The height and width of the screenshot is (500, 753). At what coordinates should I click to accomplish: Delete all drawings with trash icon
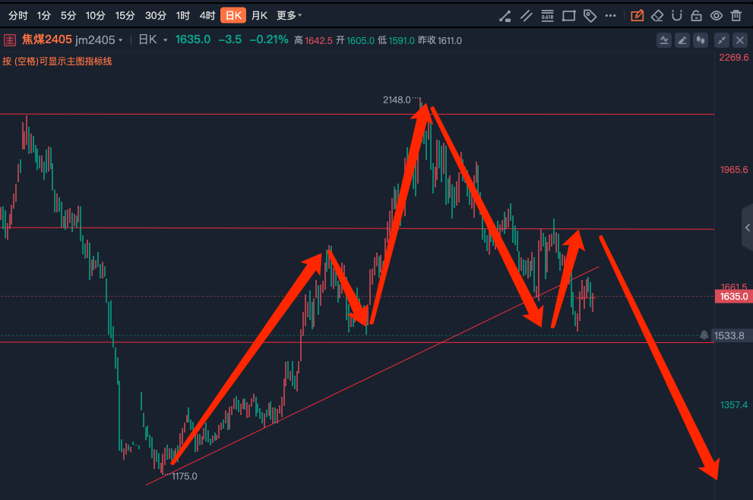[736, 16]
